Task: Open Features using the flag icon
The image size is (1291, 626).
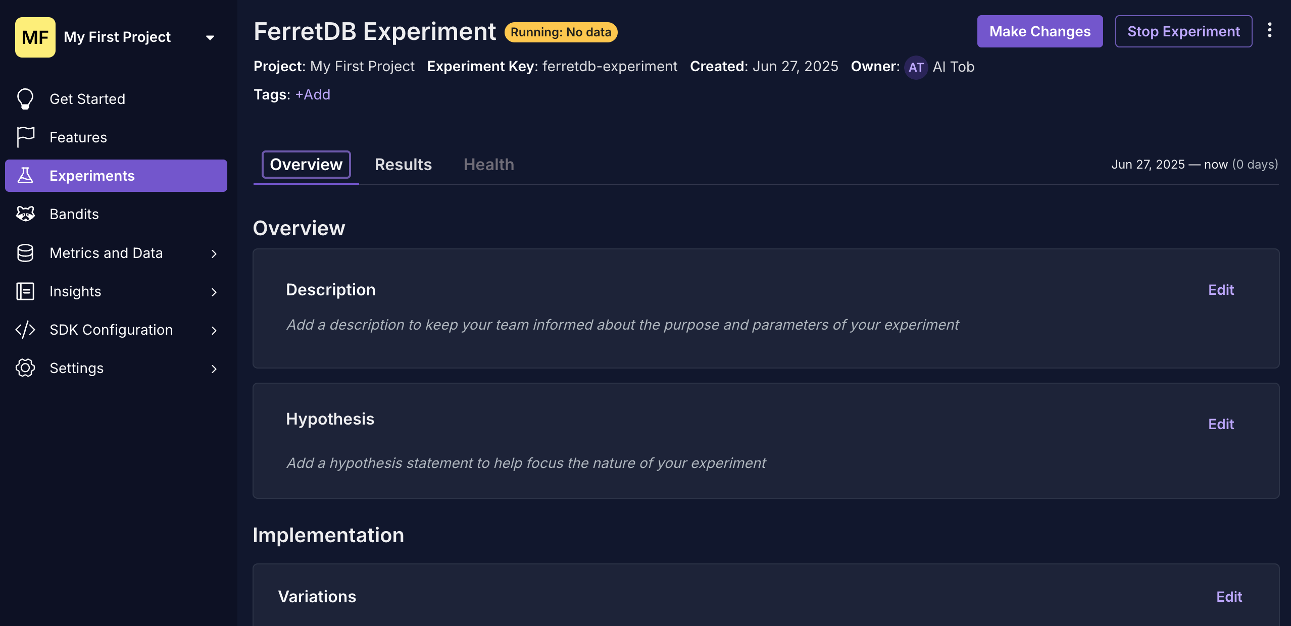Action: (25, 137)
